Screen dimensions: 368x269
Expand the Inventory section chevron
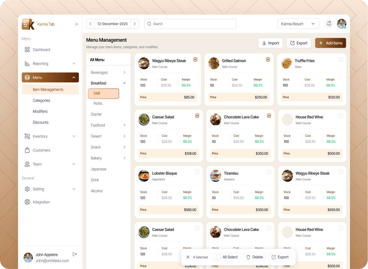[x=74, y=136]
